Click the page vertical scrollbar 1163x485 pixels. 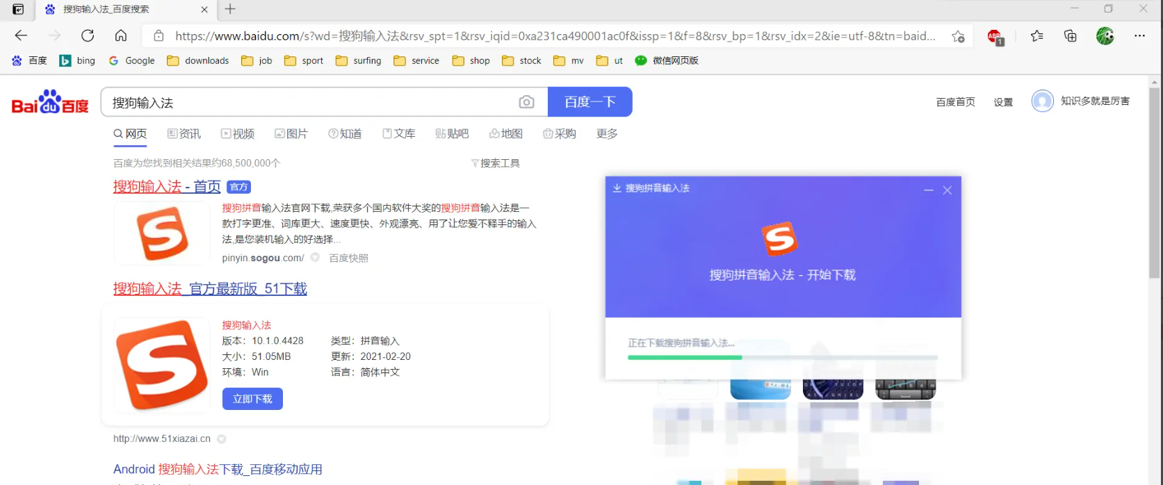(1155, 183)
